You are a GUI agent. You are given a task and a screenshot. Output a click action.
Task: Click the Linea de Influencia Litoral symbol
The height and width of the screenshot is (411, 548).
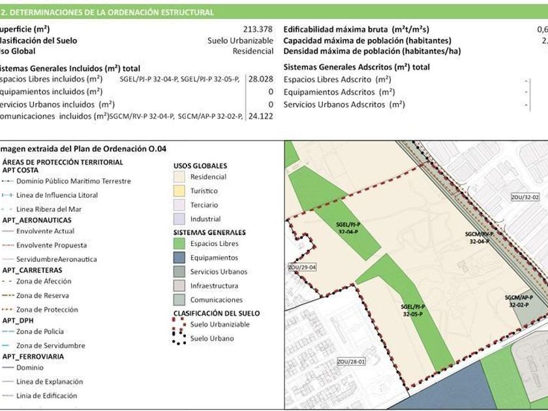(7, 195)
